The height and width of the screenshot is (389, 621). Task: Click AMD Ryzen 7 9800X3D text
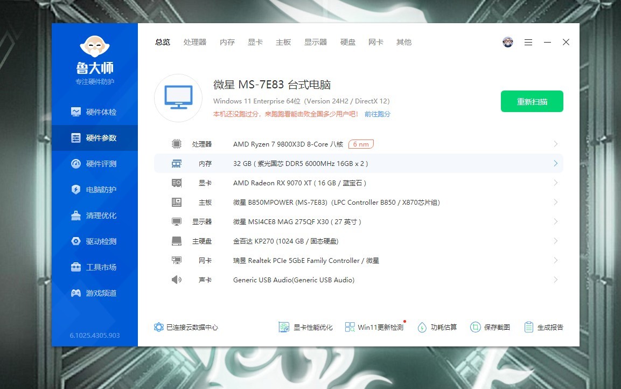click(x=288, y=144)
